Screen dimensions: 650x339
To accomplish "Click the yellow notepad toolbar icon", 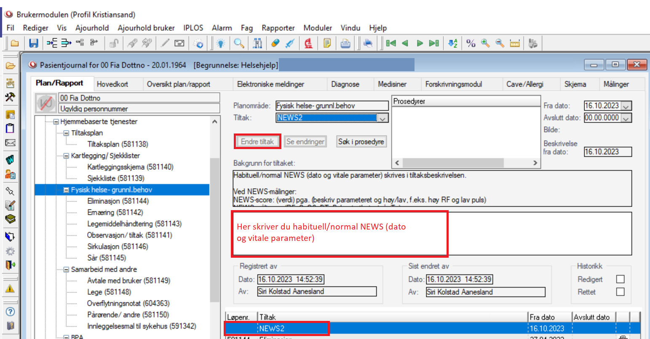I will click(x=327, y=43).
